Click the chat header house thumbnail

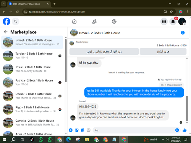tap(74, 33)
